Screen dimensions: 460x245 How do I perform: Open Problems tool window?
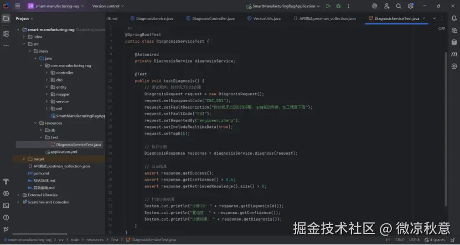[6, 217]
